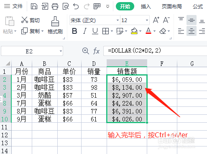Expand the Name Box dropdown arrow
The image size is (207, 154).
pyautogui.click(x=61, y=51)
